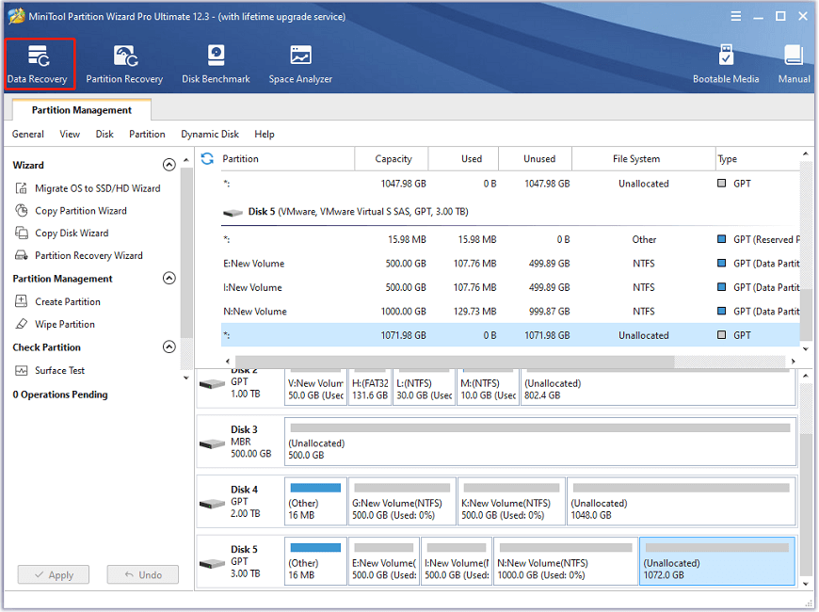
Task: Sort by Partition column header
Action: tap(288, 159)
